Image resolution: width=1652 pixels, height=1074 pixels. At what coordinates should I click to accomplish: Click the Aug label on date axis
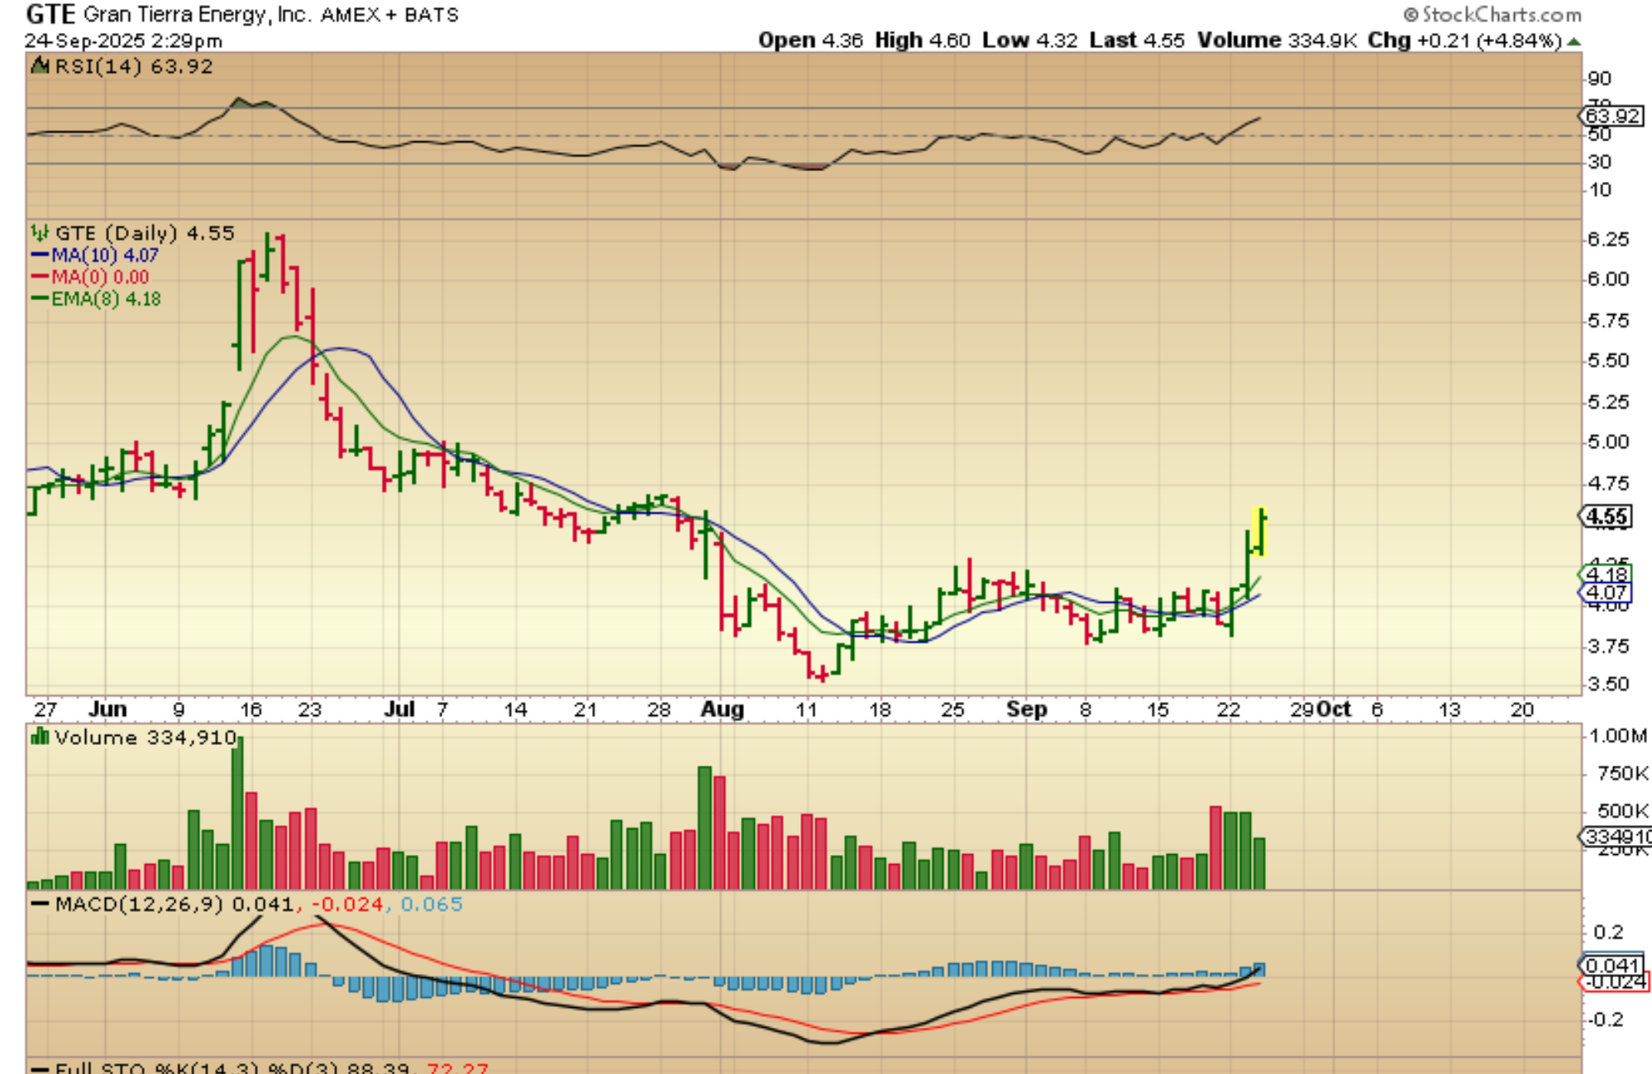point(722,709)
